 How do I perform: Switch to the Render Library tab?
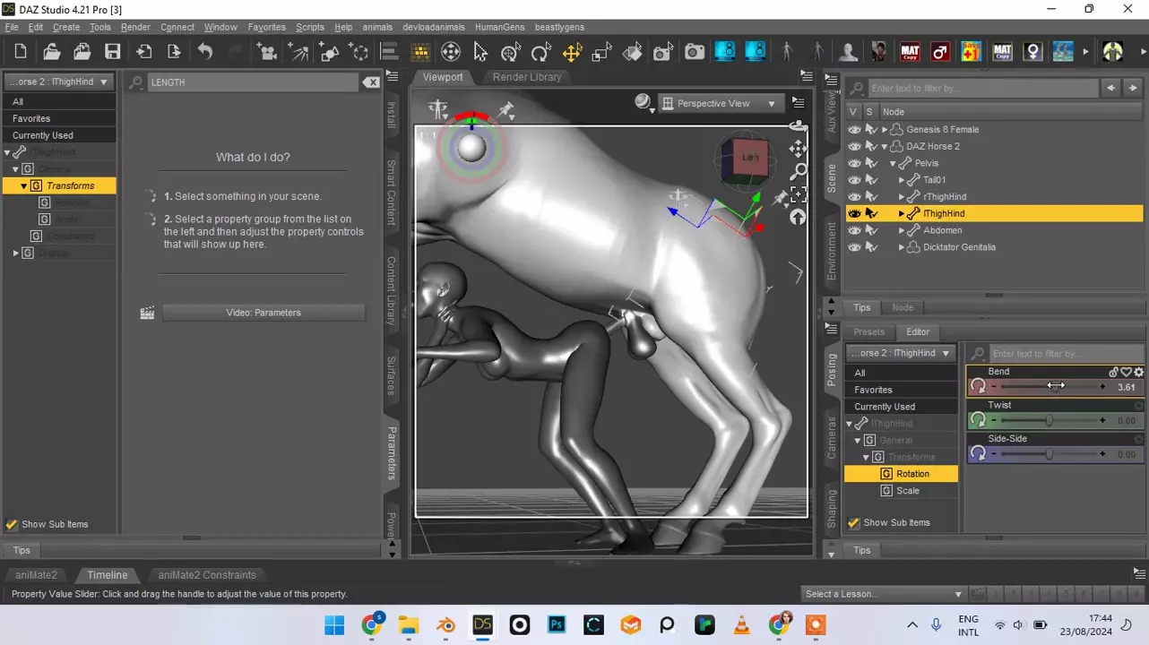[x=526, y=77]
